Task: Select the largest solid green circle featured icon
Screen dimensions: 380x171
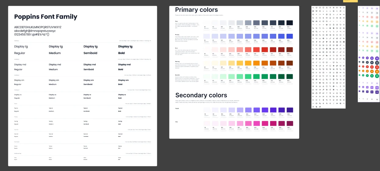Action: click(377, 76)
